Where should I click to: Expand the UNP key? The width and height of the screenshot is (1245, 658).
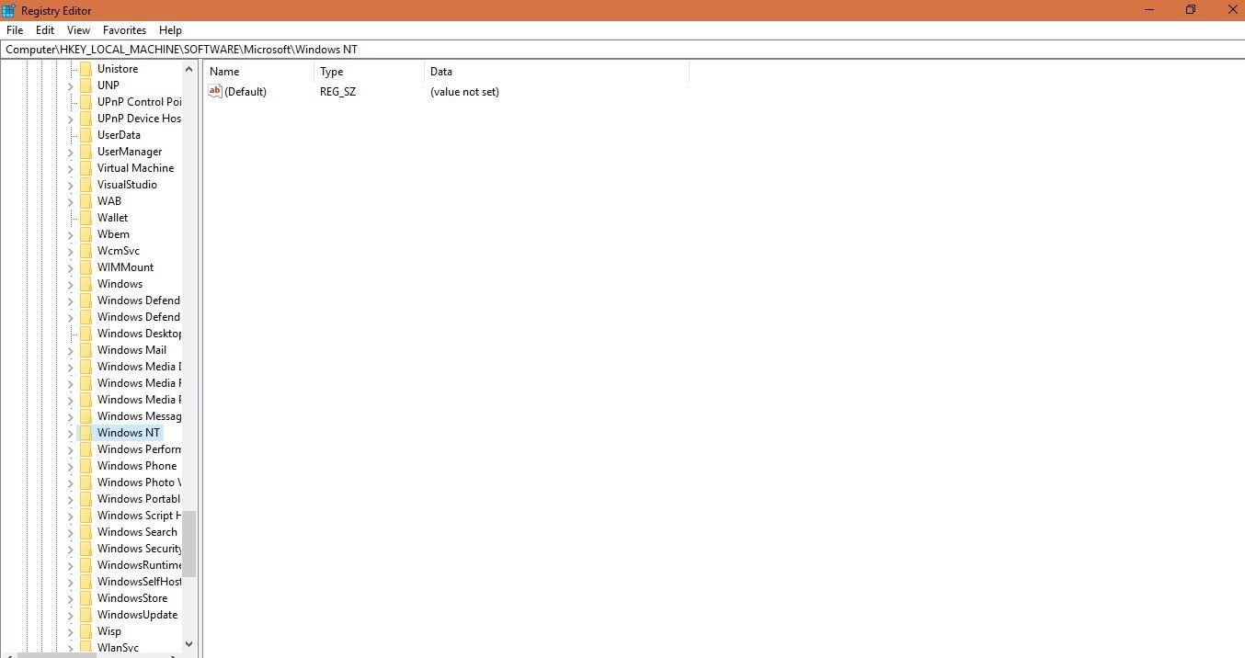[70, 85]
